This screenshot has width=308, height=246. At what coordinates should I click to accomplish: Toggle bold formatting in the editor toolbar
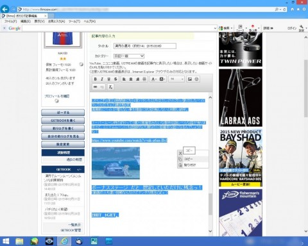click(96, 79)
